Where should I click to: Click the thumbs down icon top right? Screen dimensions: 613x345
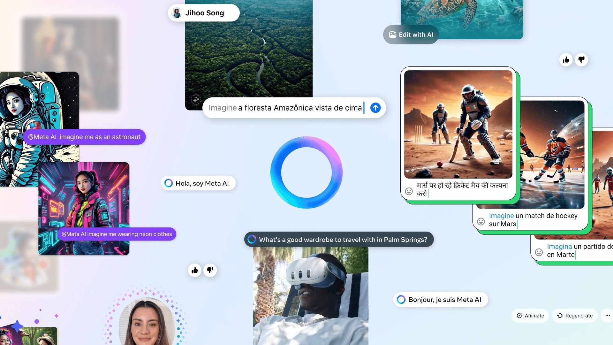tap(582, 59)
